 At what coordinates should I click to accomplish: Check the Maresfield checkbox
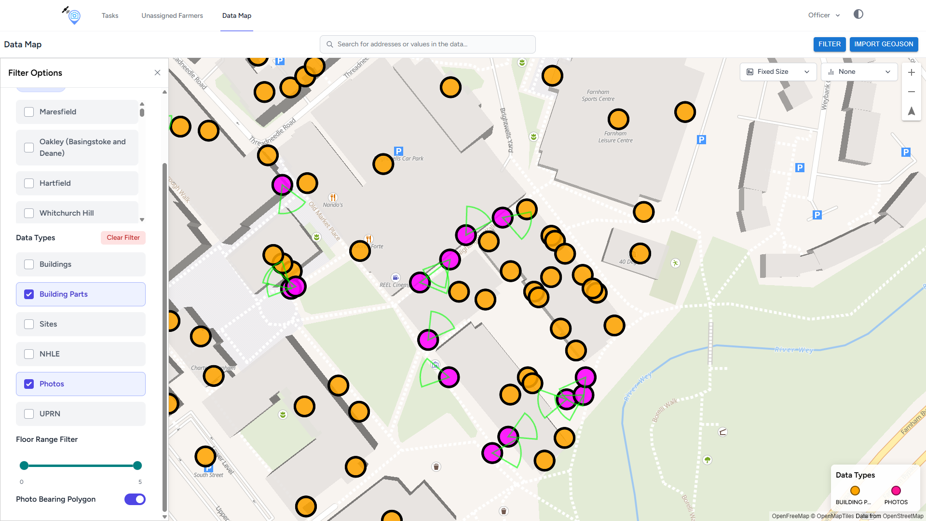[x=29, y=112]
